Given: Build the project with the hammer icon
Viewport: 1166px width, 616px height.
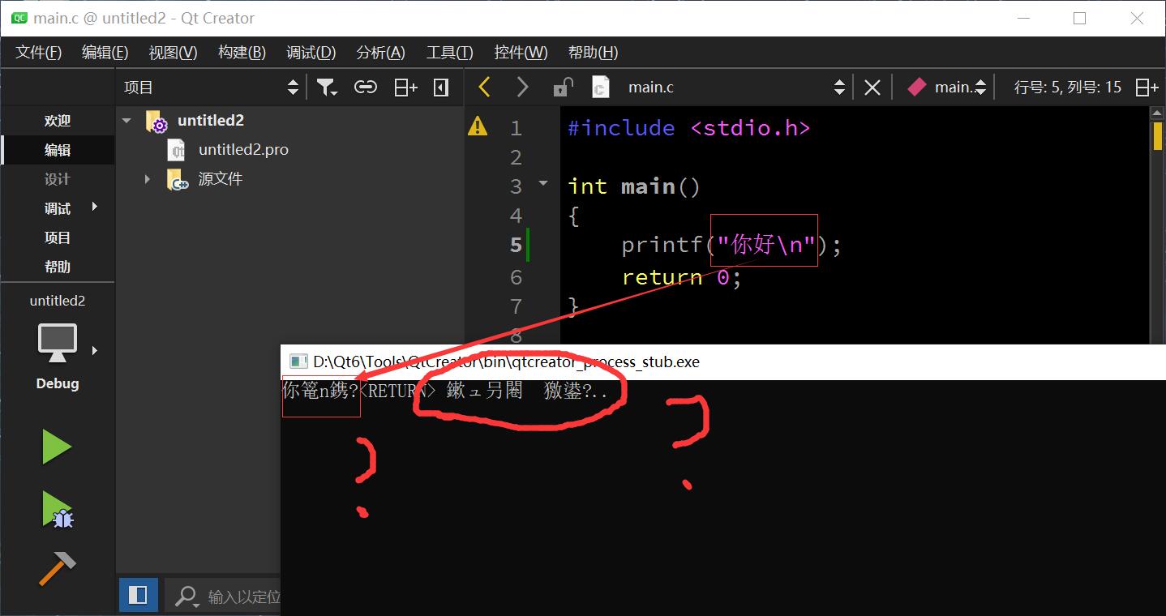Looking at the screenshot, I should click(58, 568).
